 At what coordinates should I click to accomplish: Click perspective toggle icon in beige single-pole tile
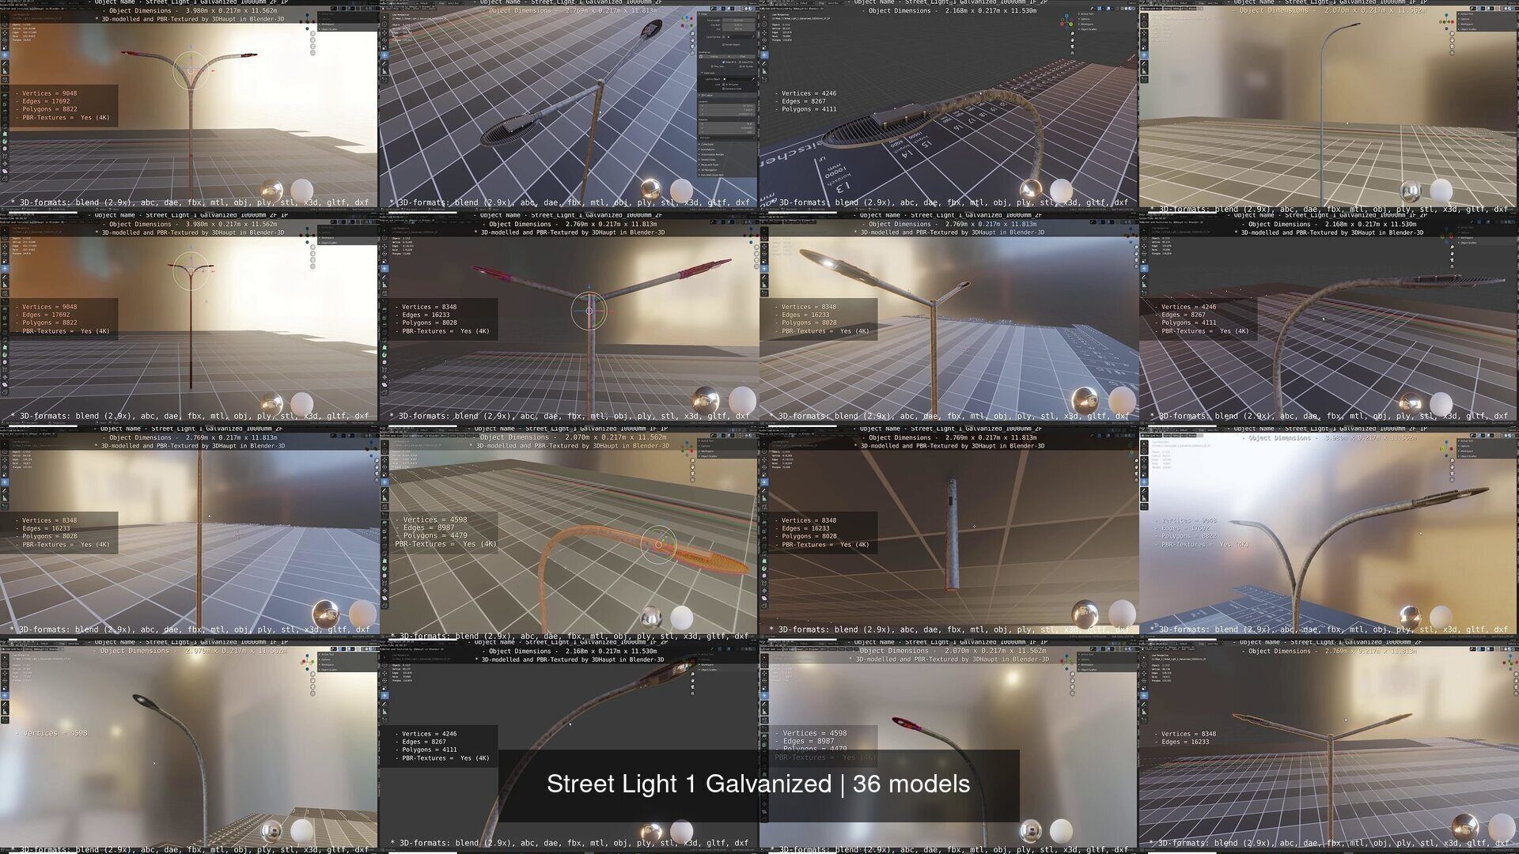coord(1452,53)
